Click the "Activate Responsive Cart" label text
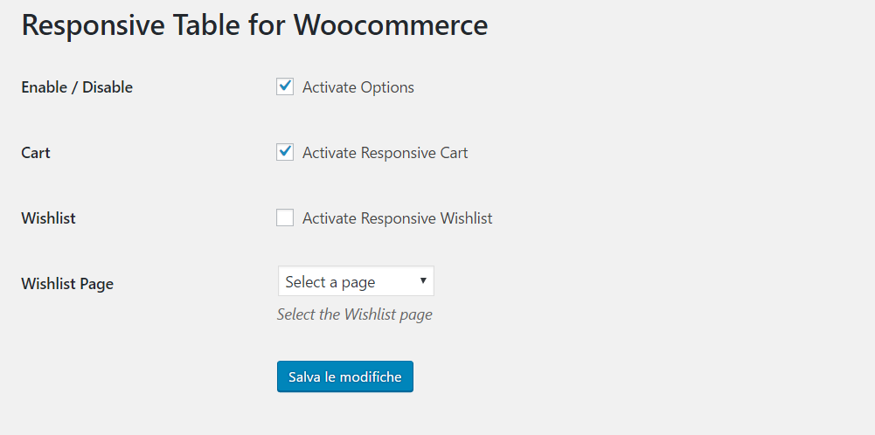This screenshot has width=875, height=435. pos(385,153)
